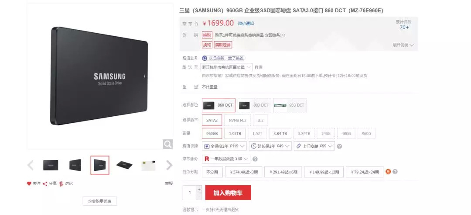Select the 3.84 TB capacity option
This screenshot has height=215, width=471.
(x=280, y=133)
